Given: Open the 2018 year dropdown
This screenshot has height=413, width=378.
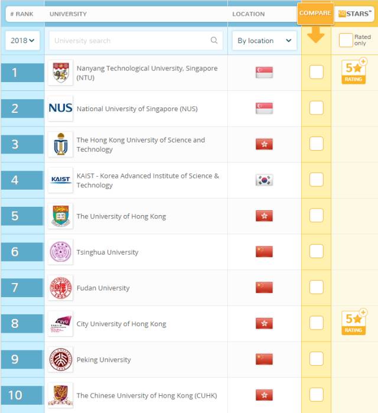Looking at the screenshot, I should pyautogui.click(x=22, y=40).
